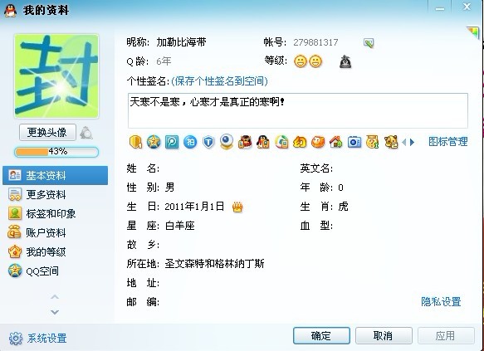Show next service icons with right arrow
The height and width of the screenshot is (351, 484).
pyautogui.click(x=412, y=142)
